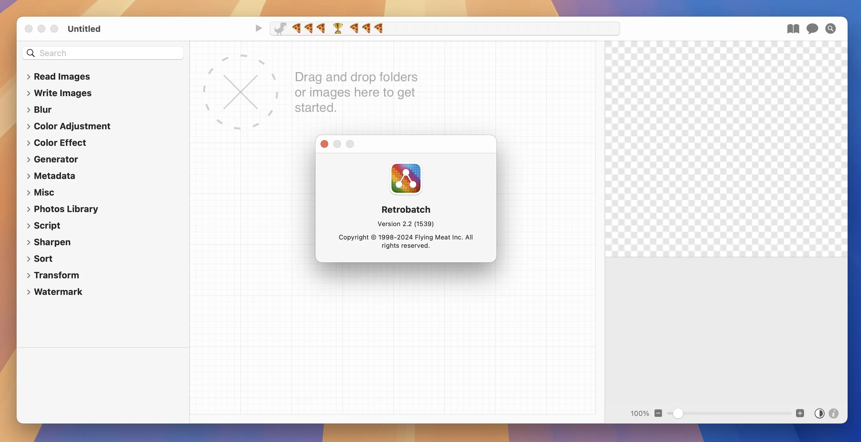Click the zoom out minus icon
The width and height of the screenshot is (861, 442).
point(658,413)
